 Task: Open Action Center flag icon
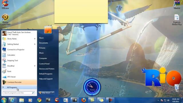pyautogui.click(x=162, y=100)
